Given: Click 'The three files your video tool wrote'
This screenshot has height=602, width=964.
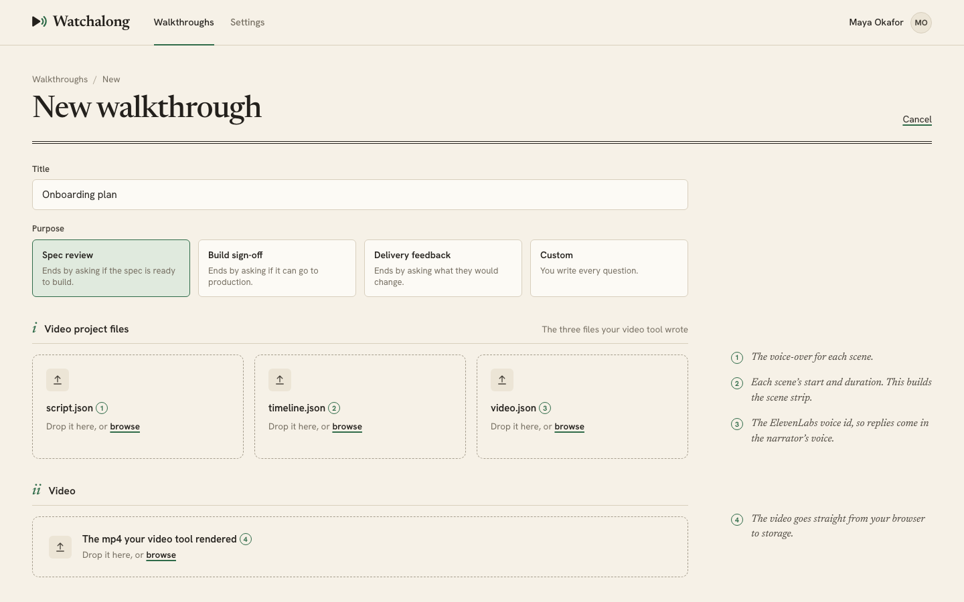Looking at the screenshot, I should 615,329.
